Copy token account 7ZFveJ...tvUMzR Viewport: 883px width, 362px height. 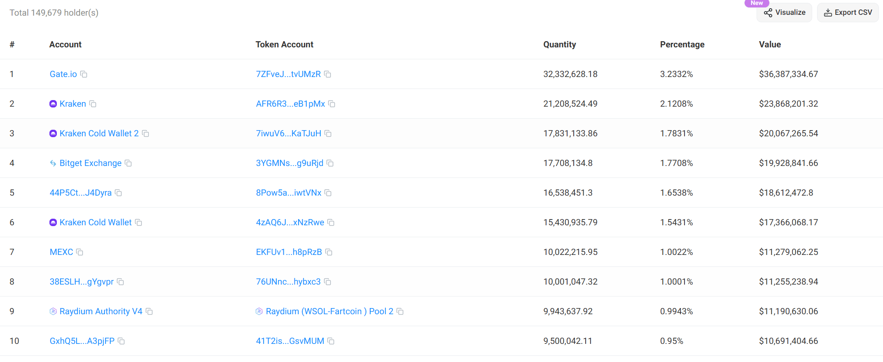tap(327, 74)
